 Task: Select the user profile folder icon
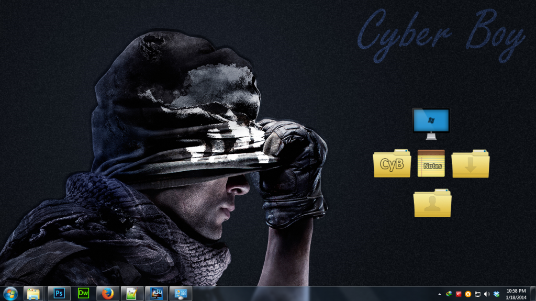pyautogui.click(x=432, y=203)
